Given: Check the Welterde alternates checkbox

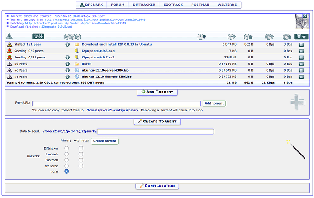Looking at the screenshot, I should pyautogui.click(x=81, y=166).
